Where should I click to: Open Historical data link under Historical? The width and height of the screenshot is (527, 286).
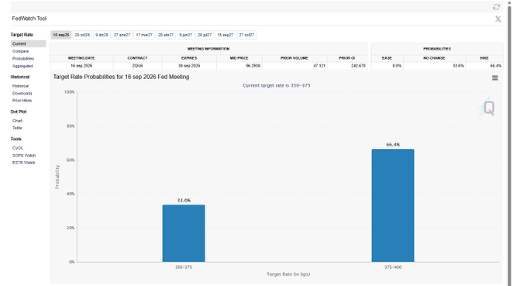click(20, 86)
